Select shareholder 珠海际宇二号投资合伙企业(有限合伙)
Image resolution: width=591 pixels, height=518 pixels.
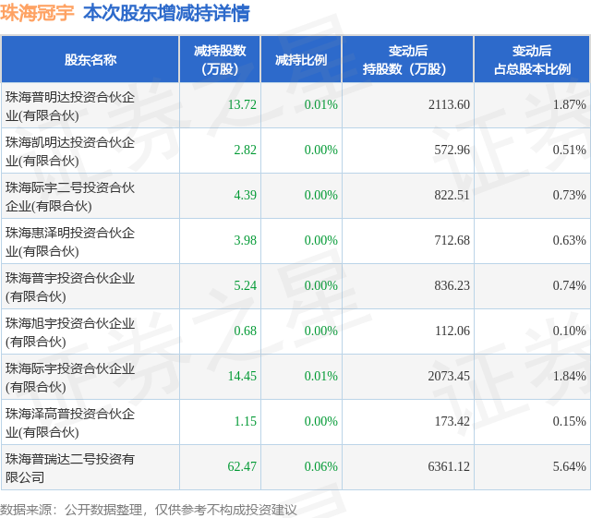70,197
